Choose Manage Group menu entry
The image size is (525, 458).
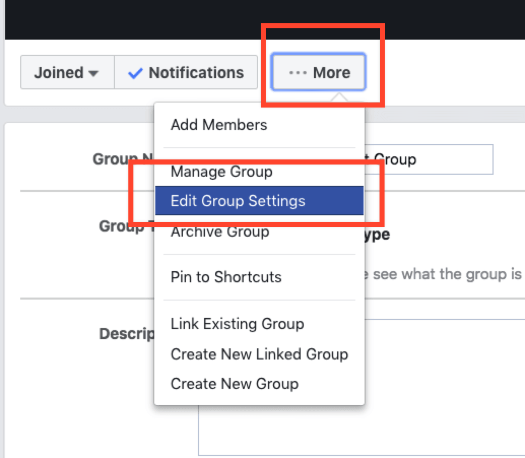click(x=259, y=172)
